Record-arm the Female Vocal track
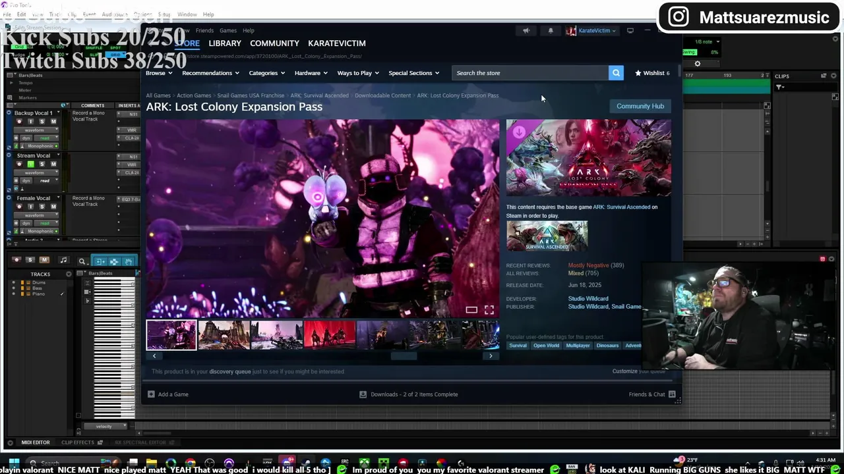844x474 pixels. (x=19, y=207)
